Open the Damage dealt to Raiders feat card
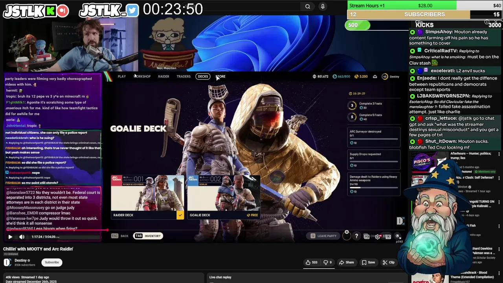Image resolution: width=503 pixels, height=283 pixels. pos(374,184)
